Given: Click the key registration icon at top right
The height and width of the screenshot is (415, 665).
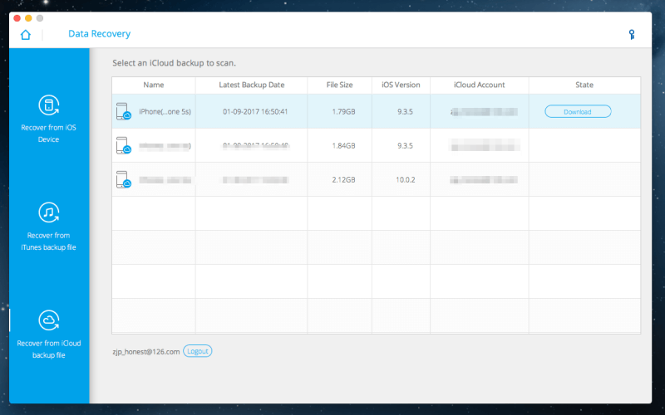Looking at the screenshot, I should pos(631,34).
